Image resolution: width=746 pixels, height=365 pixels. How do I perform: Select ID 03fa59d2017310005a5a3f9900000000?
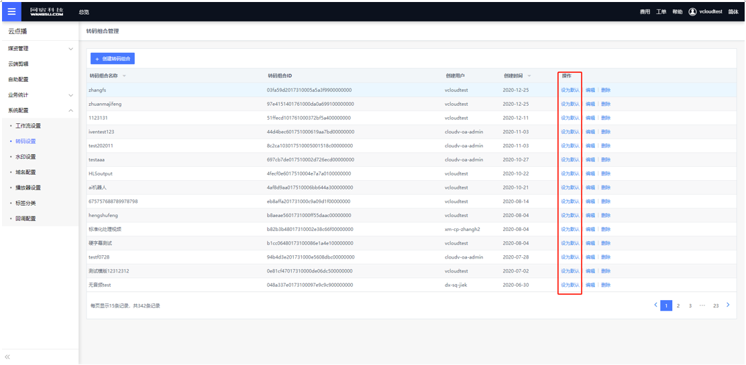(309, 90)
